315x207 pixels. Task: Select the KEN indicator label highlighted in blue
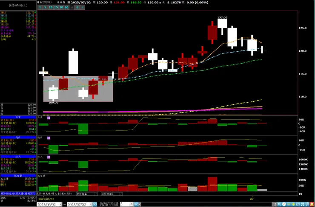18,194
